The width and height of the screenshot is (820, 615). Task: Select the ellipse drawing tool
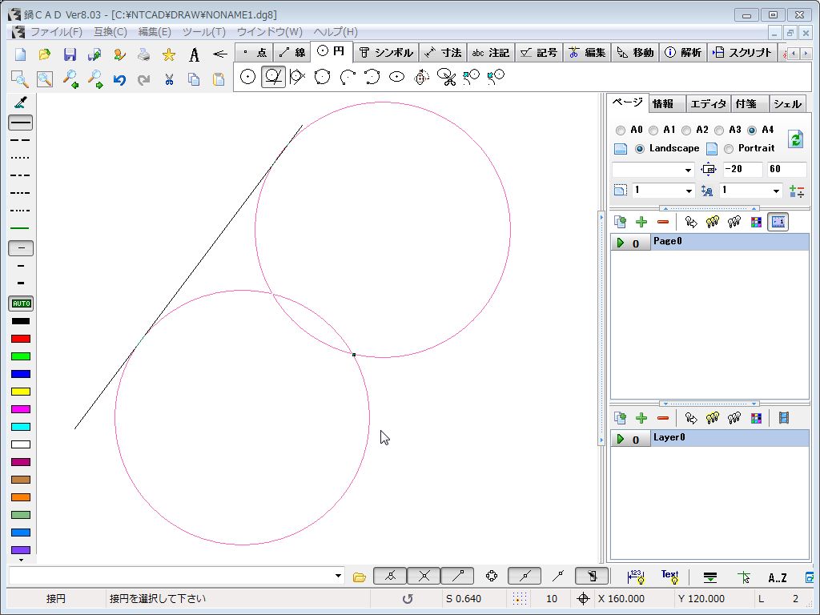(397, 77)
